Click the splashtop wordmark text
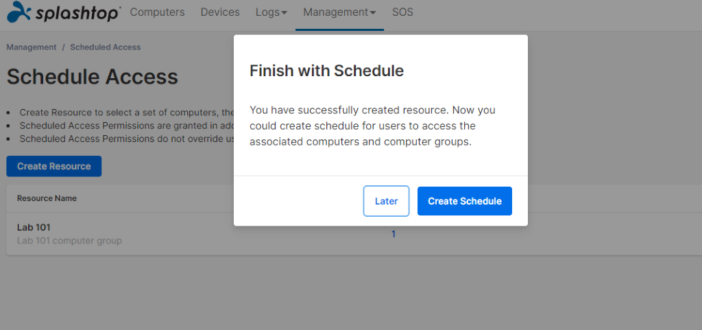This screenshot has height=330, width=702. 77,14
